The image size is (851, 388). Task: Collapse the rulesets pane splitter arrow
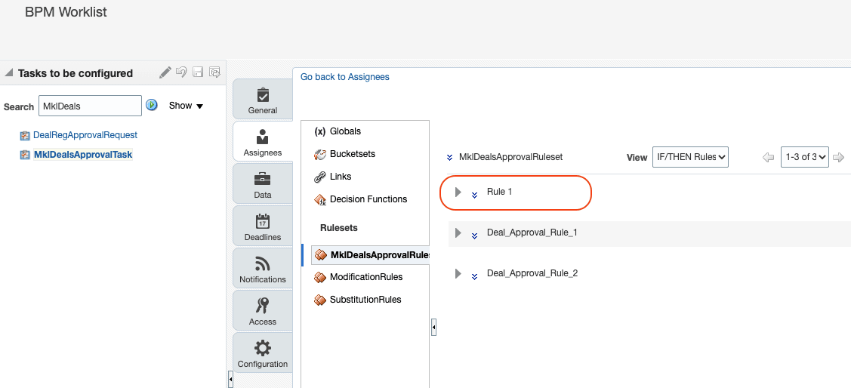pyautogui.click(x=433, y=327)
